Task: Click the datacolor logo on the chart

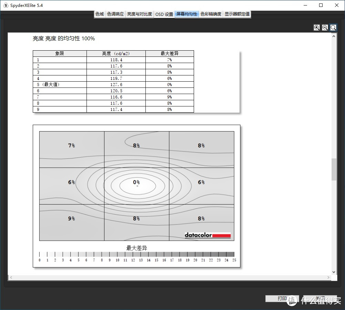Action: [x=208, y=235]
